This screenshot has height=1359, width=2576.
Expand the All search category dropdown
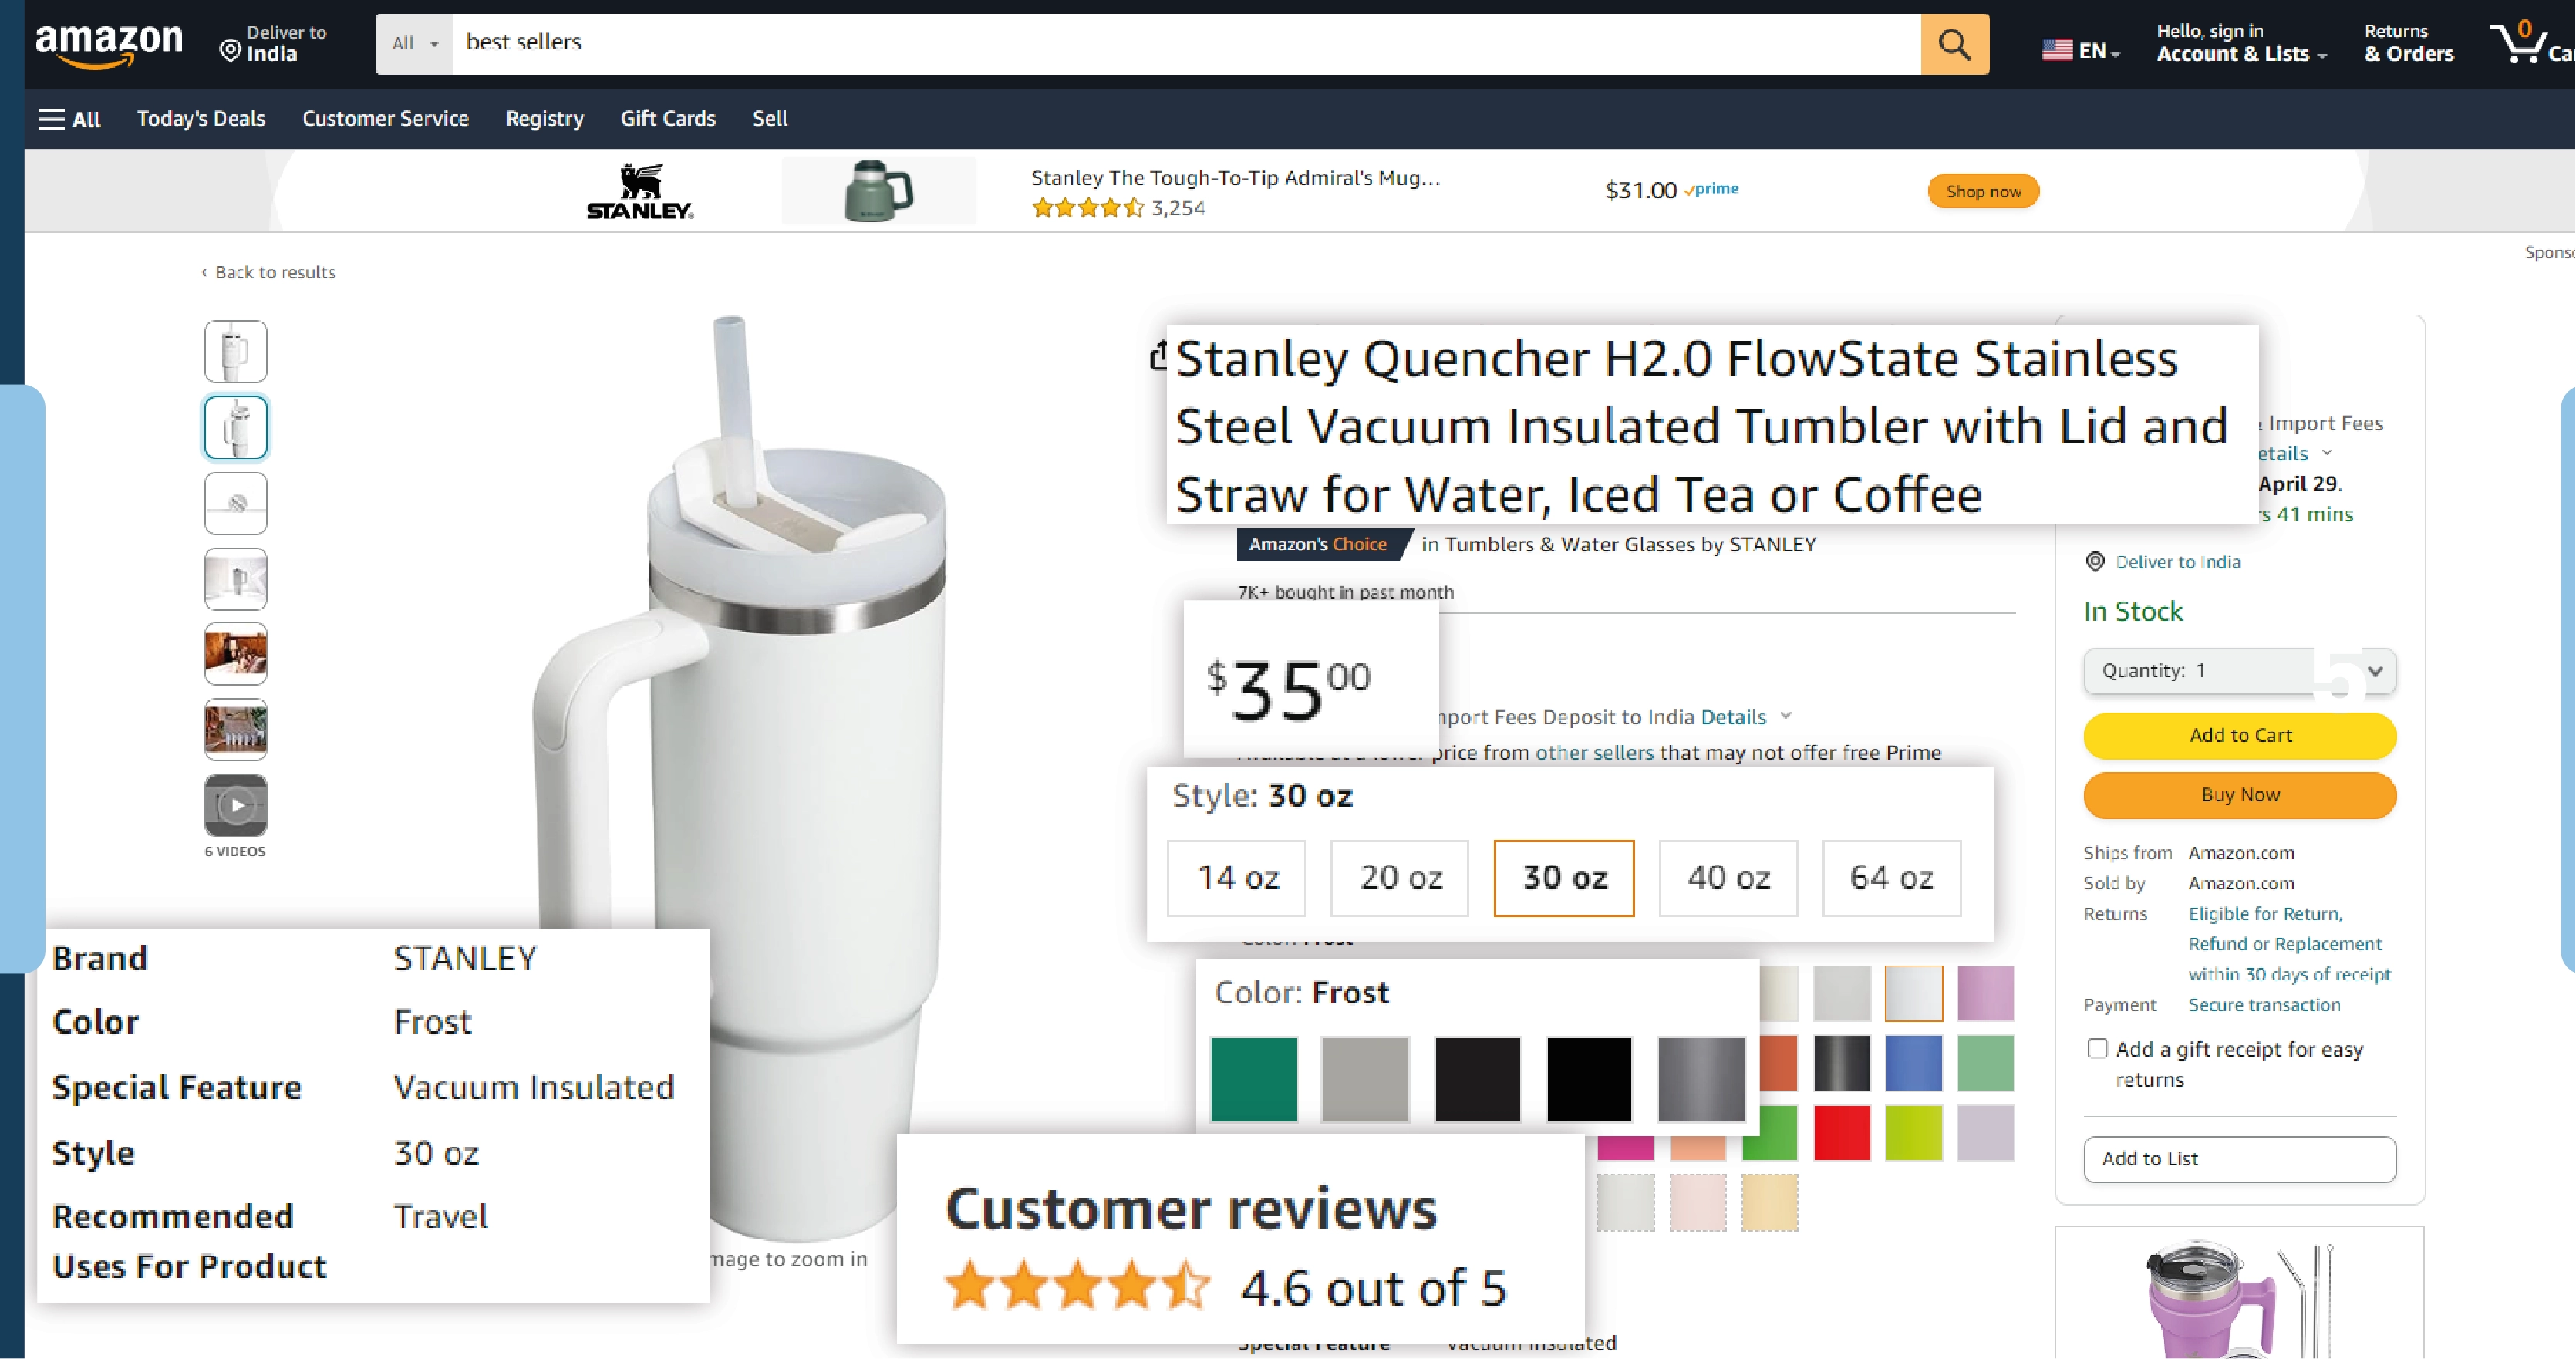tap(415, 44)
